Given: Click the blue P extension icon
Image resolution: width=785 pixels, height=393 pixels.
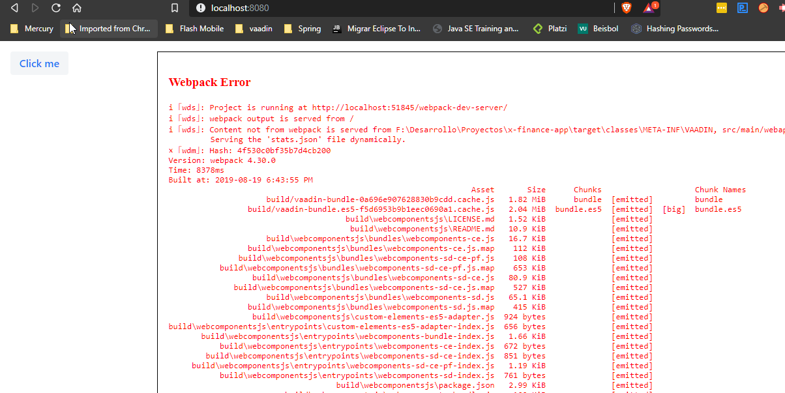Looking at the screenshot, I should point(743,8).
